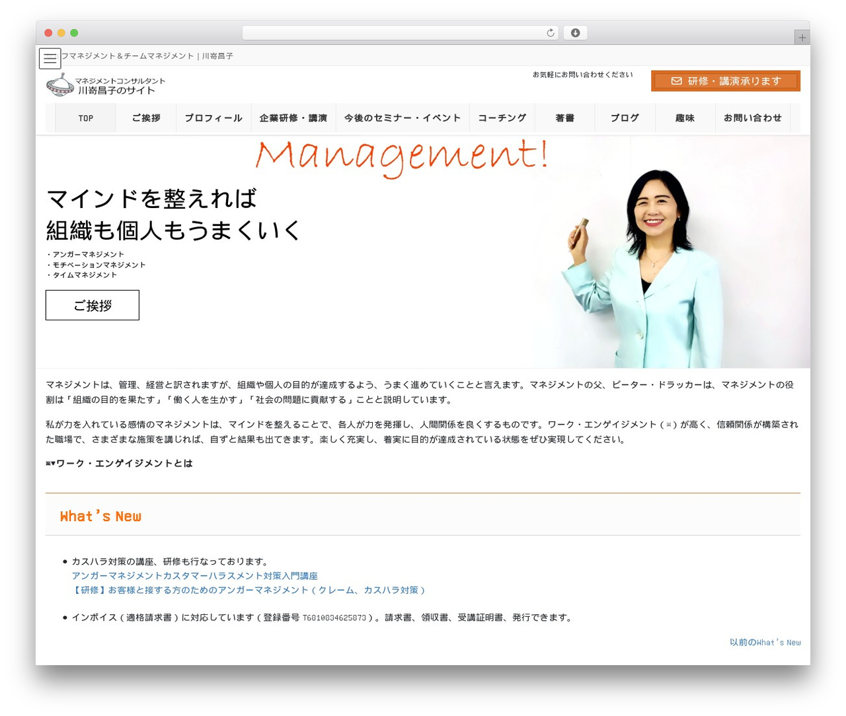Select 著書 in the navigation bar
Viewport: 846px width, 716px height.
coord(565,118)
